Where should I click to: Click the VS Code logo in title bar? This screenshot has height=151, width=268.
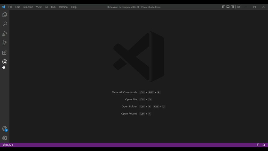click(x=4, y=7)
